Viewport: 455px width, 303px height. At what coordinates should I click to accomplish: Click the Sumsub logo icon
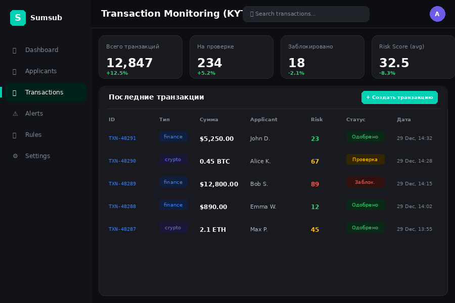pos(18,18)
